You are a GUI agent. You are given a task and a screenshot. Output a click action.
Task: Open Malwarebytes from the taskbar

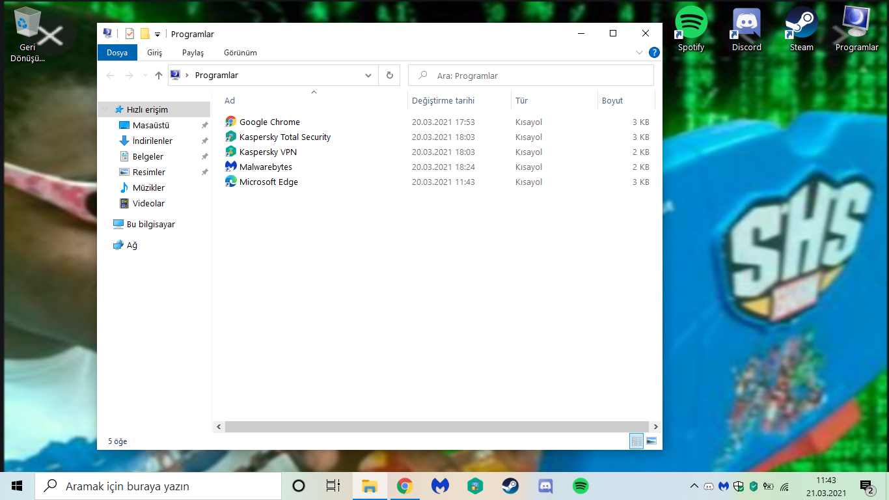440,486
